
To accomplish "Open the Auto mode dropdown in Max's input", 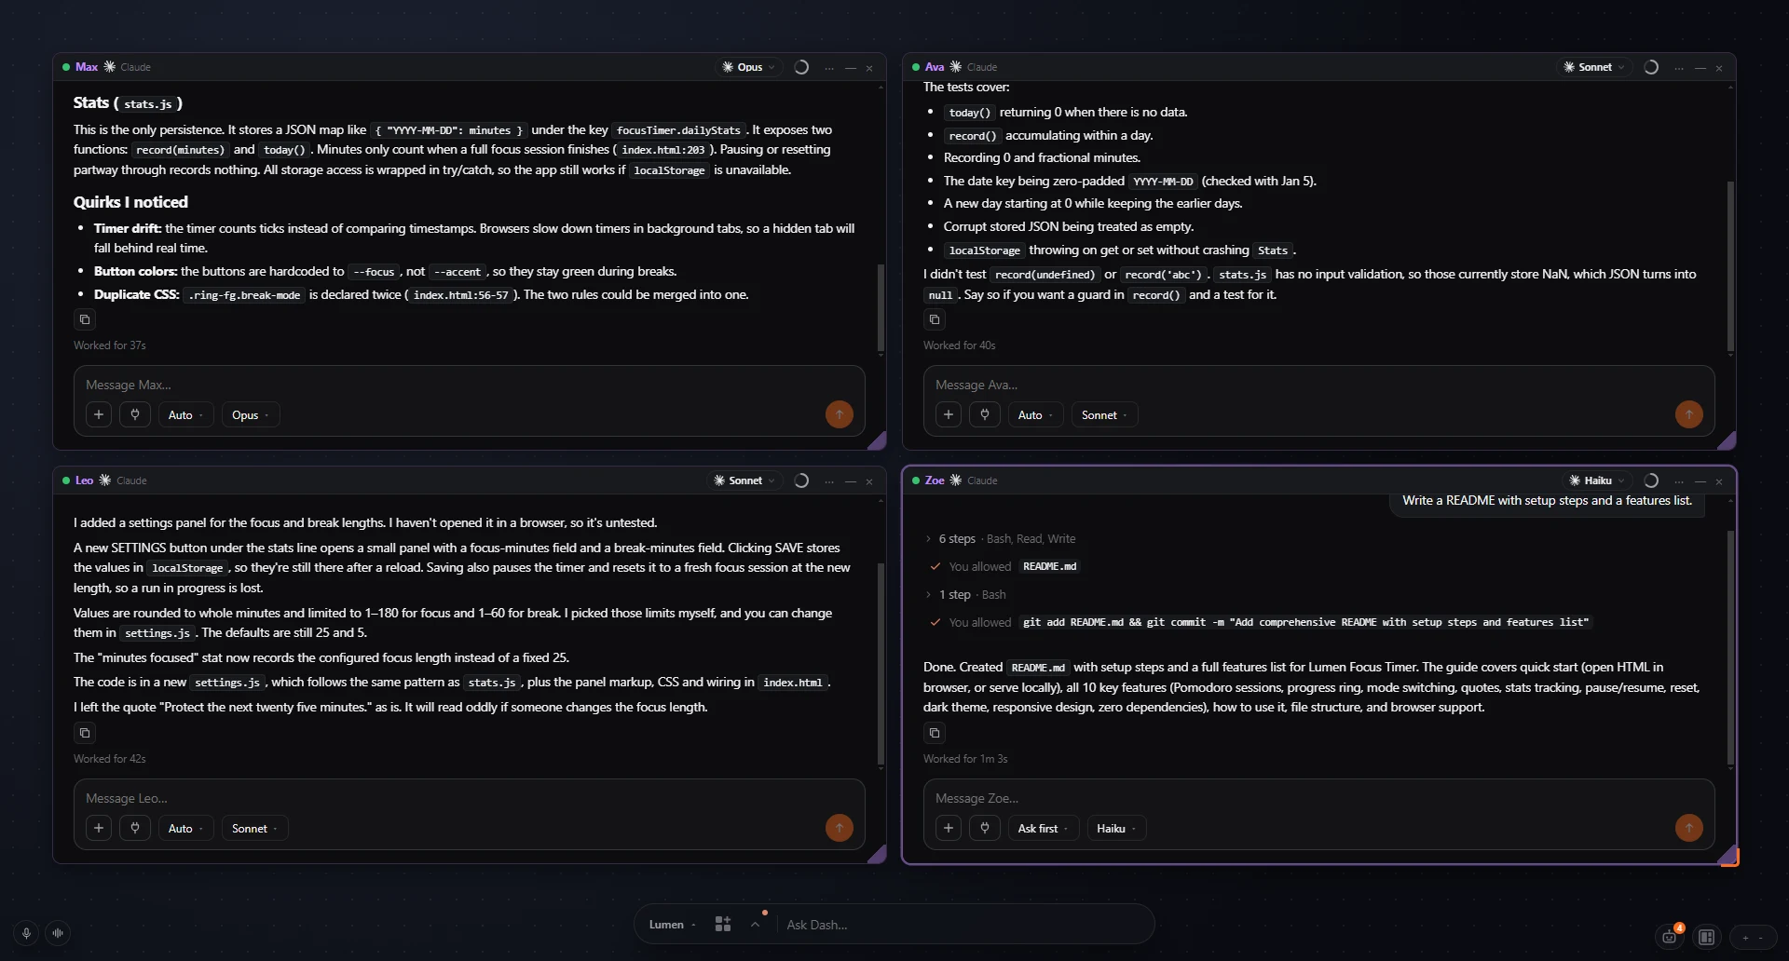I will (x=185, y=415).
